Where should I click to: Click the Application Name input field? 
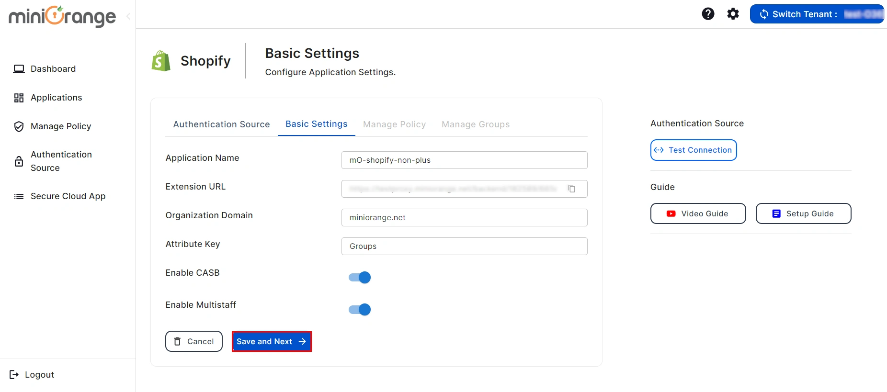465,160
